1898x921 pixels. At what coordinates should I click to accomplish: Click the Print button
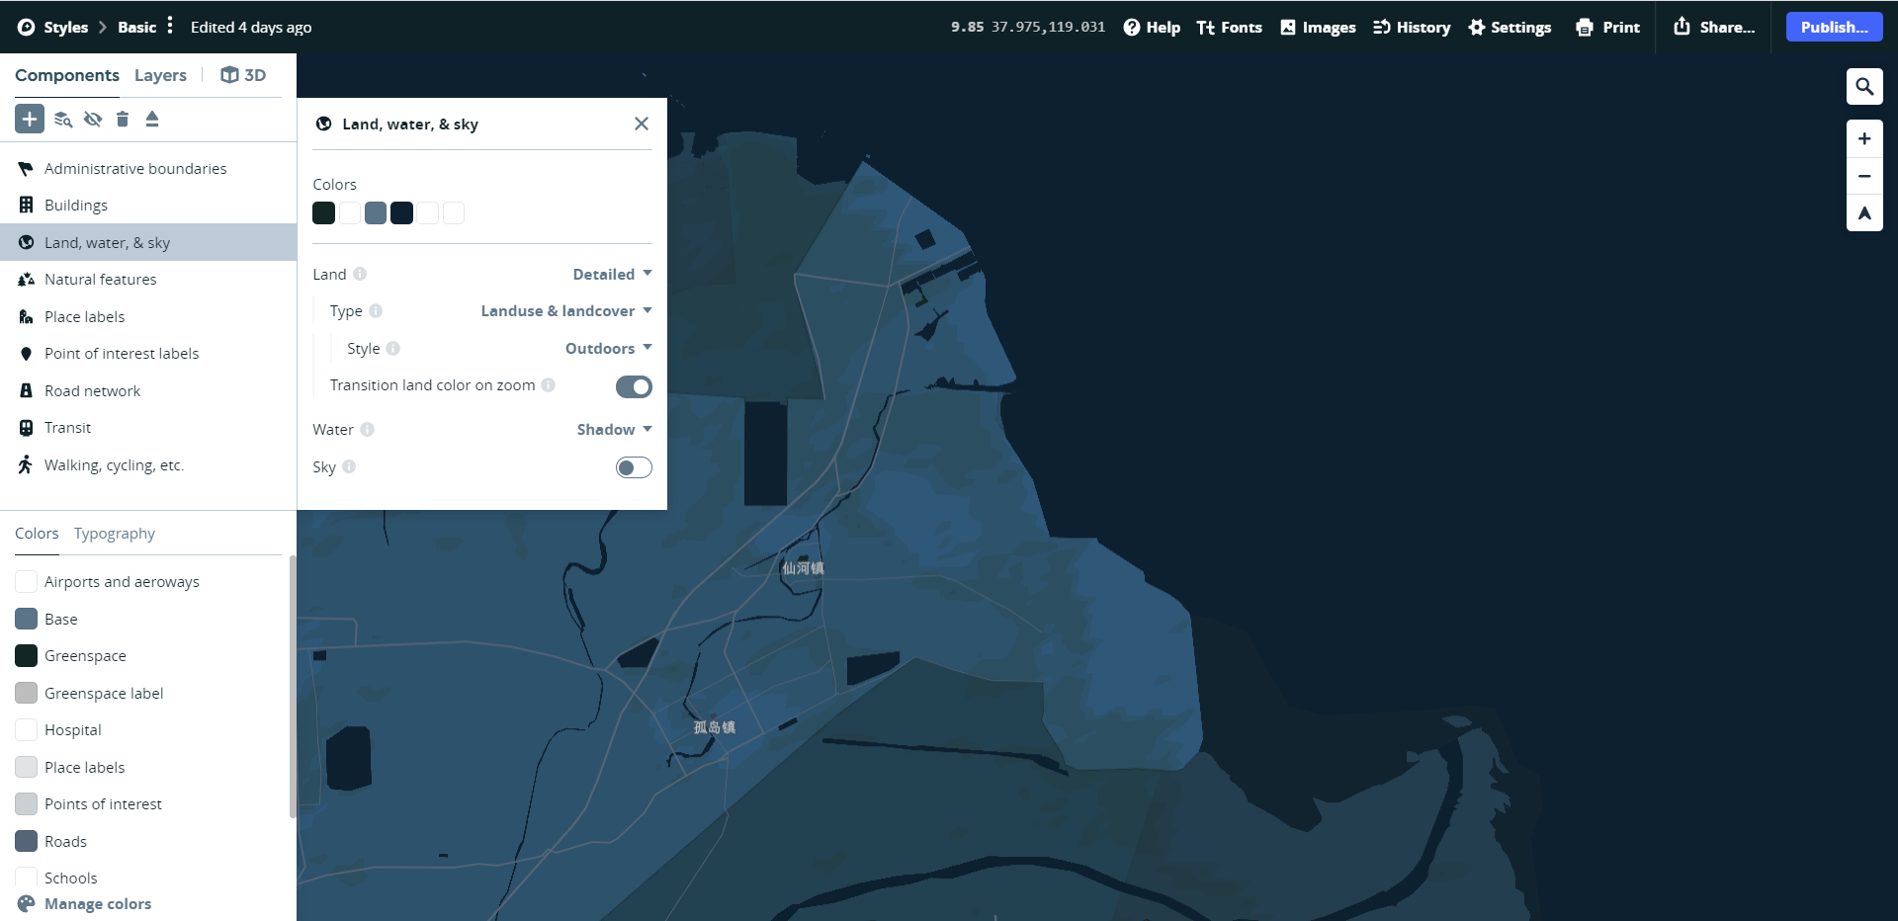1607,28
